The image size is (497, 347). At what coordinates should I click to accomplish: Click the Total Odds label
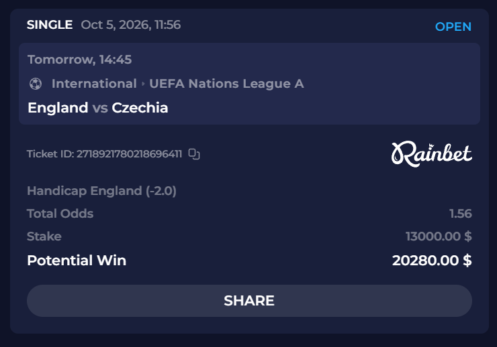coord(60,214)
